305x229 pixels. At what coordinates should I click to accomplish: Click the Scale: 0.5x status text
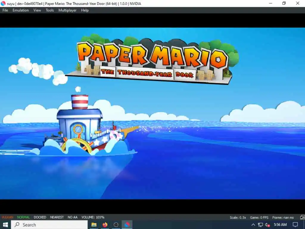pos(238,217)
